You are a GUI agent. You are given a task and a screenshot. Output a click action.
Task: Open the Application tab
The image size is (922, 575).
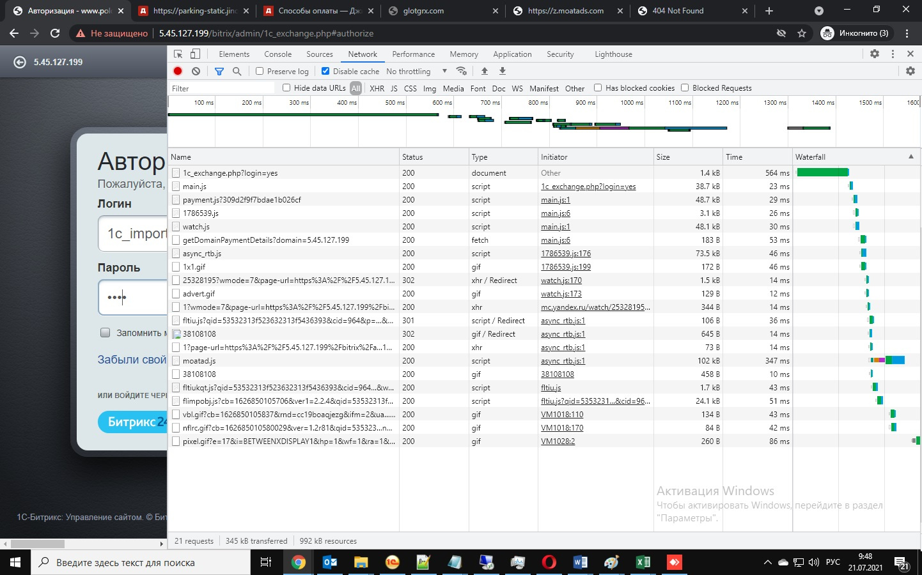pyautogui.click(x=512, y=54)
